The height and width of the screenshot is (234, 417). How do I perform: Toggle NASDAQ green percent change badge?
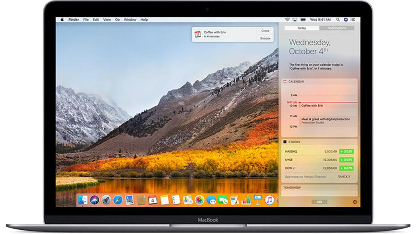pos(346,151)
